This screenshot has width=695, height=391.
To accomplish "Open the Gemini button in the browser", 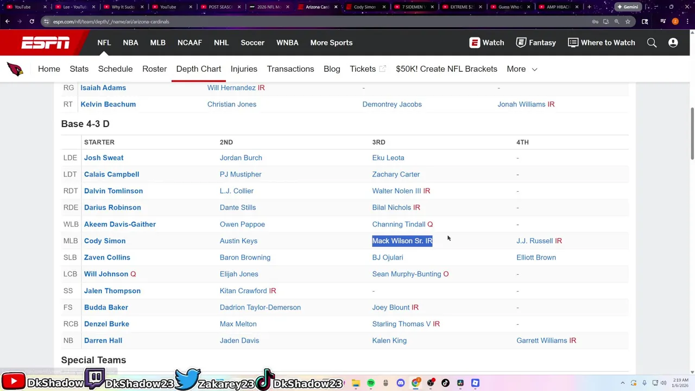I will (x=628, y=7).
